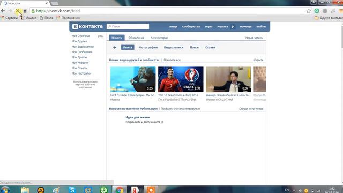
Task: Click the Использовать новую версию сайта link
Action: (x=85, y=84)
